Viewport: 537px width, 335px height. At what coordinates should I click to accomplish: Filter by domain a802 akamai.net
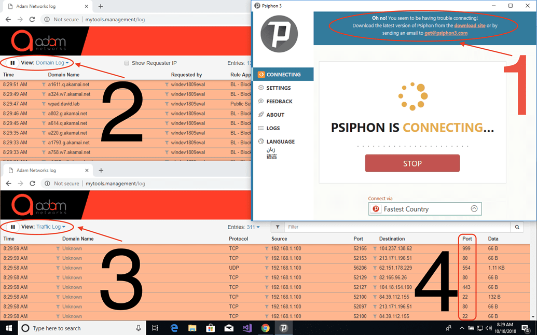(44, 114)
